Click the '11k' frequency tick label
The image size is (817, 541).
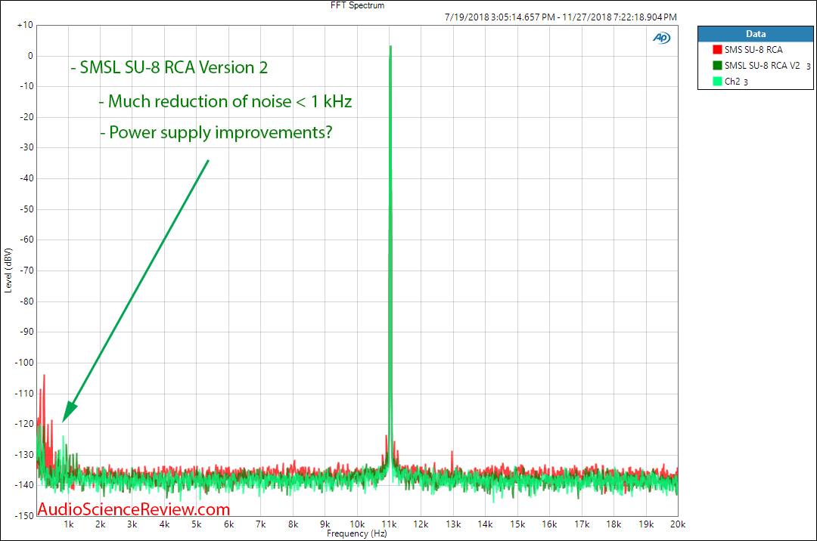(390, 524)
